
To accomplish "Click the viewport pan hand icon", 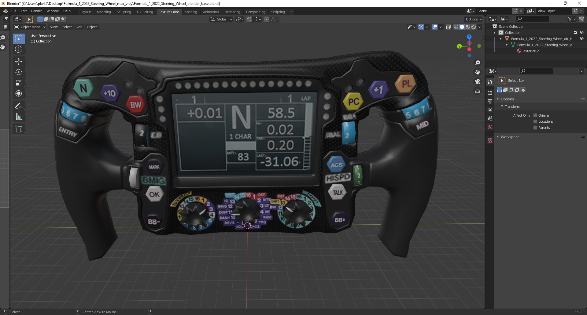I will pos(478,72).
